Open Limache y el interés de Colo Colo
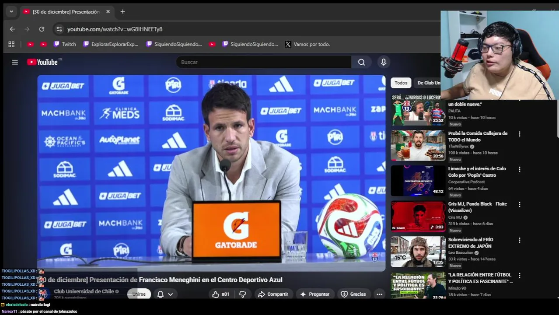Image resolution: width=559 pixels, height=315 pixels. 477,172
